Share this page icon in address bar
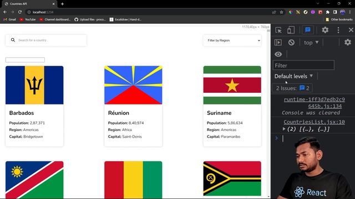This screenshot has height=199, width=355. pos(274,12)
